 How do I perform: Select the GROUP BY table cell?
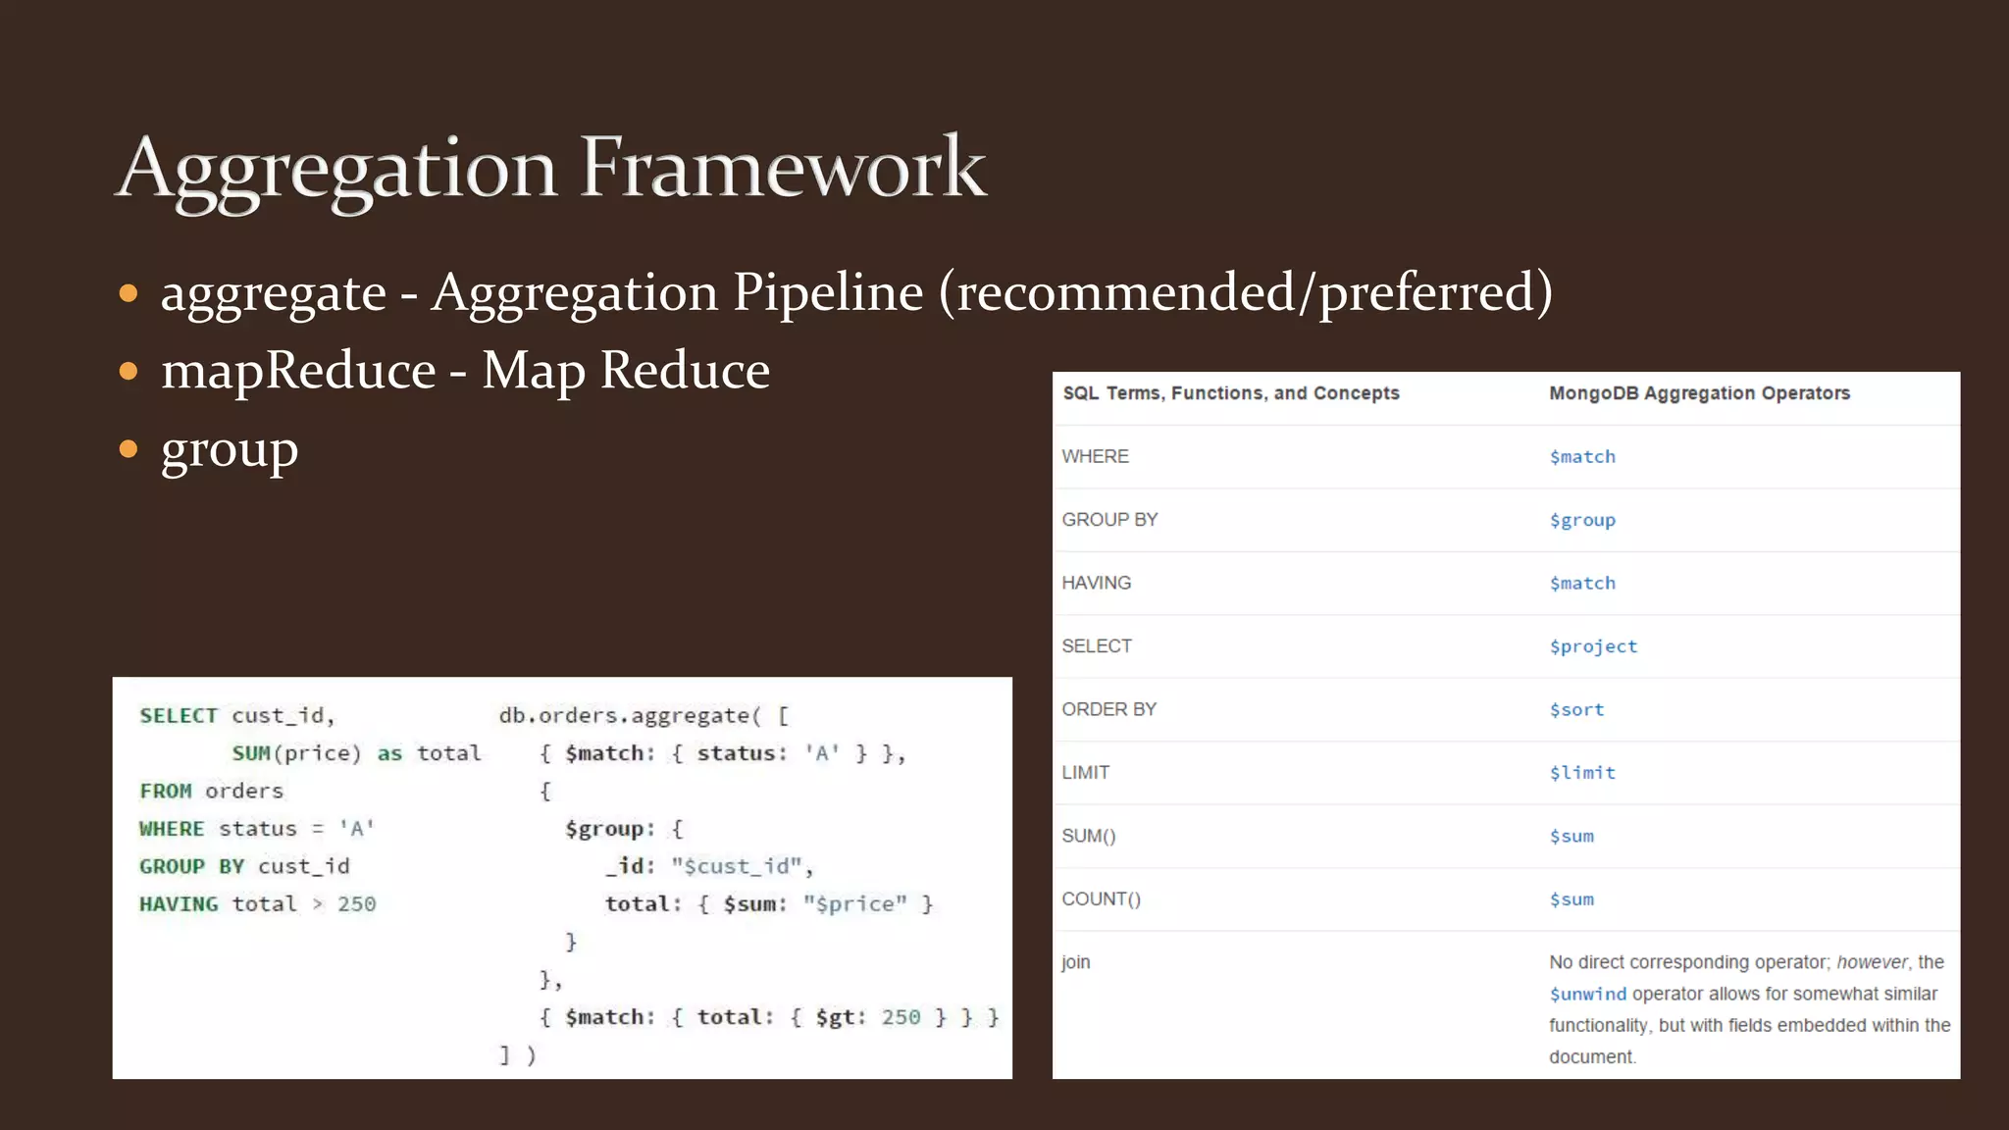[1109, 520]
